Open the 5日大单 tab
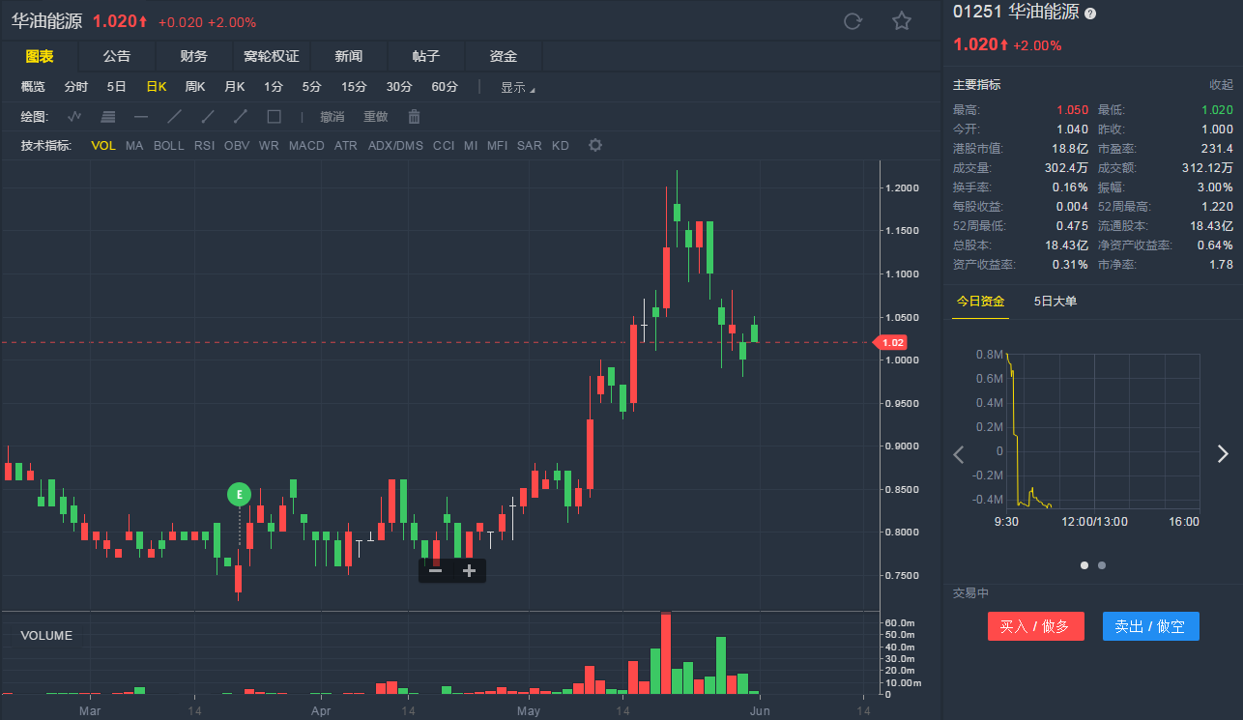 (1055, 301)
